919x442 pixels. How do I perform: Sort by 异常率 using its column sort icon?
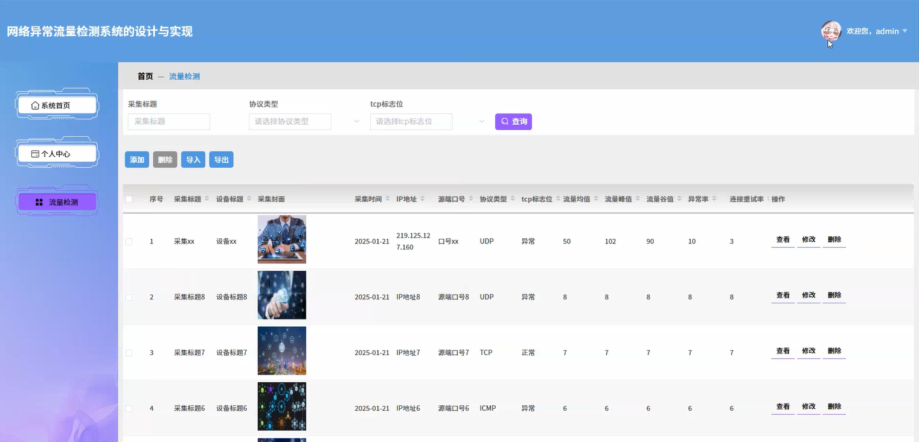(713, 198)
